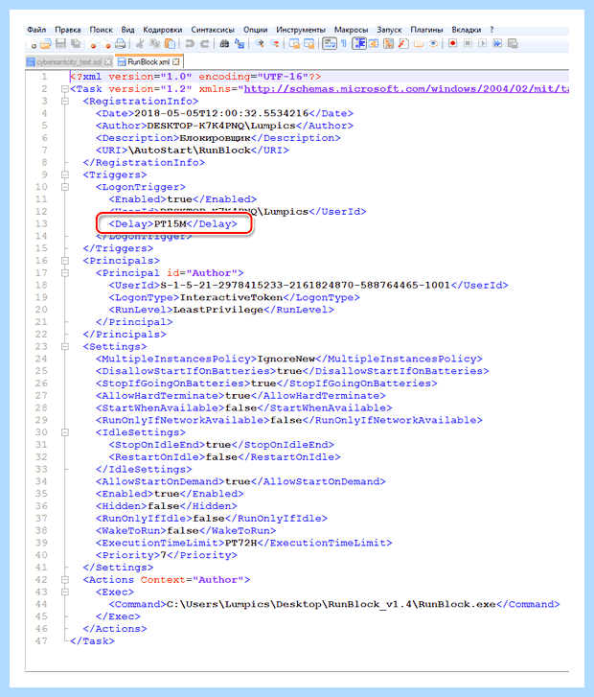
Task: Open the Кодировки menu
Action: (x=163, y=30)
